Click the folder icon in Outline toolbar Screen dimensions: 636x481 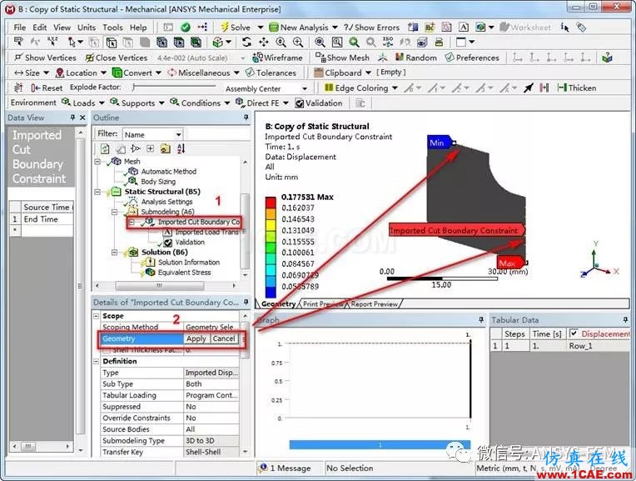coord(165,148)
